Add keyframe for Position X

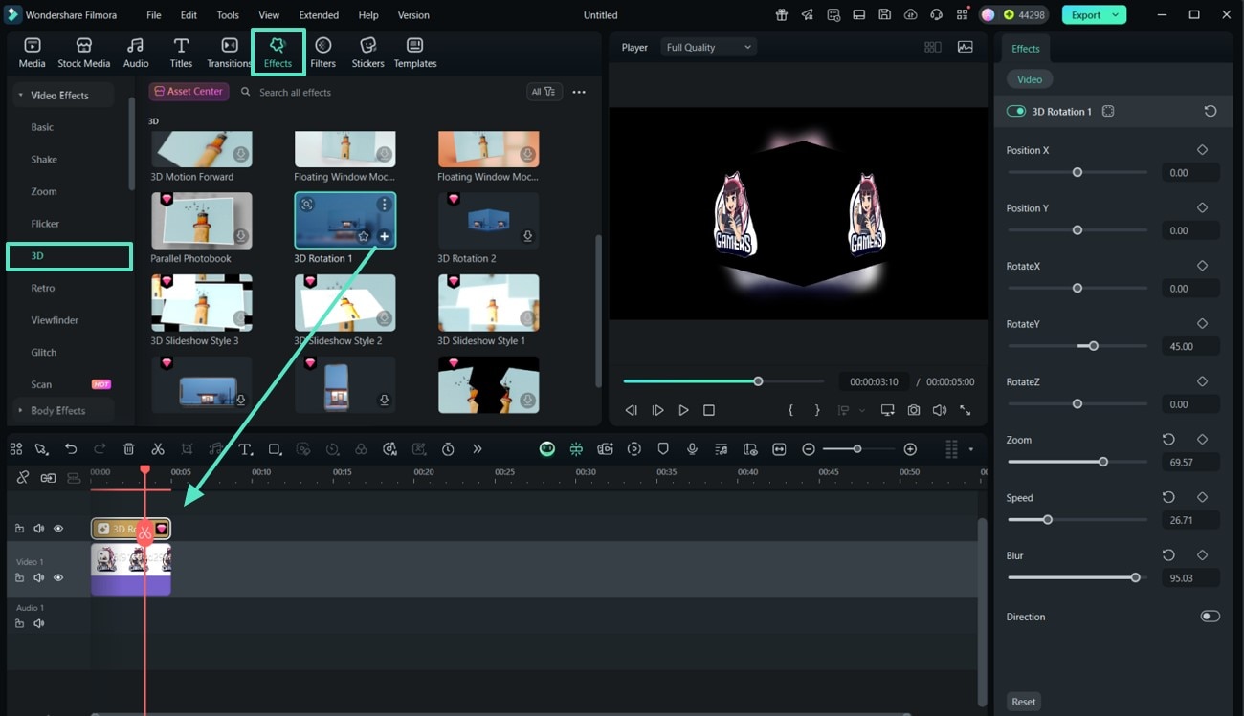pyautogui.click(x=1203, y=150)
